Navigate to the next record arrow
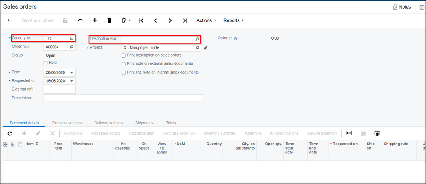 [x=170, y=20]
